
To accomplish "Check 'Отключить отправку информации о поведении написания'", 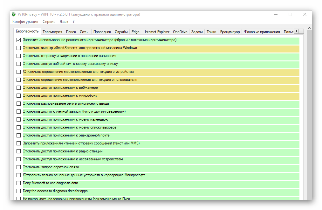I will (19, 56).
